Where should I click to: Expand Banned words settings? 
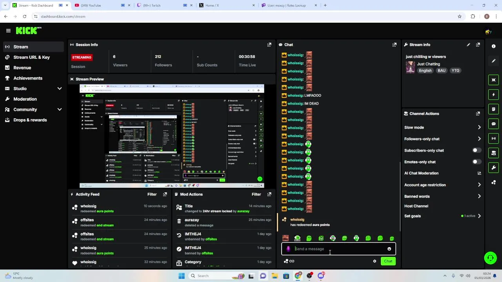click(x=479, y=196)
